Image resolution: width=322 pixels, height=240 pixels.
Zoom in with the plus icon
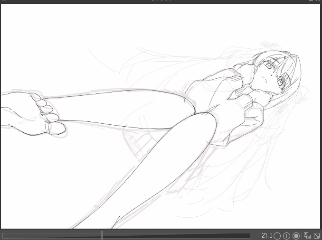286,235
